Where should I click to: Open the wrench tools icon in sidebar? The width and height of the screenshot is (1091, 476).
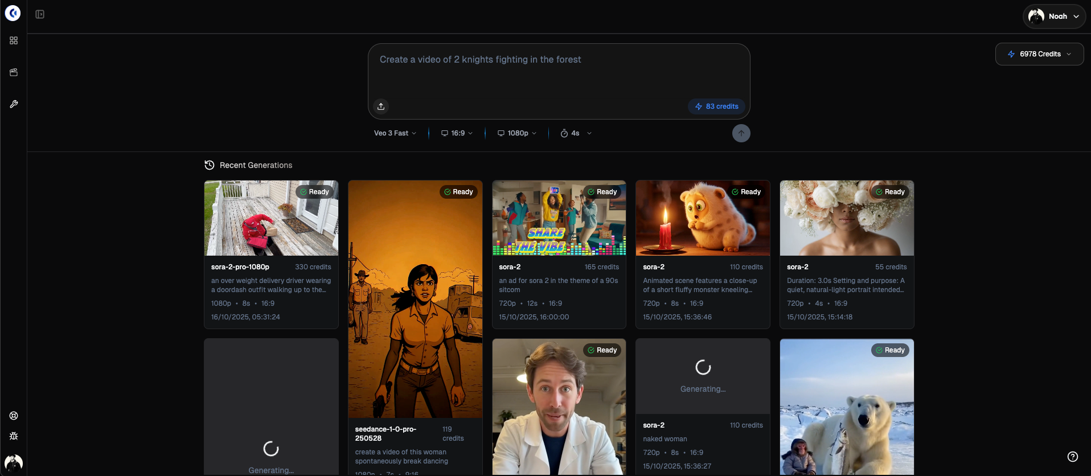point(14,104)
